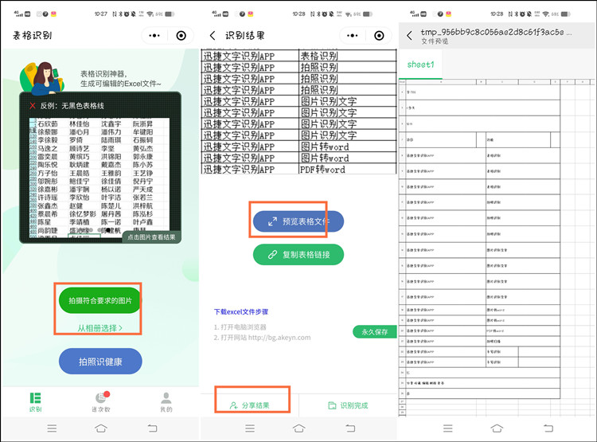Click the http://bg.akeyn.com address text

click(x=279, y=338)
